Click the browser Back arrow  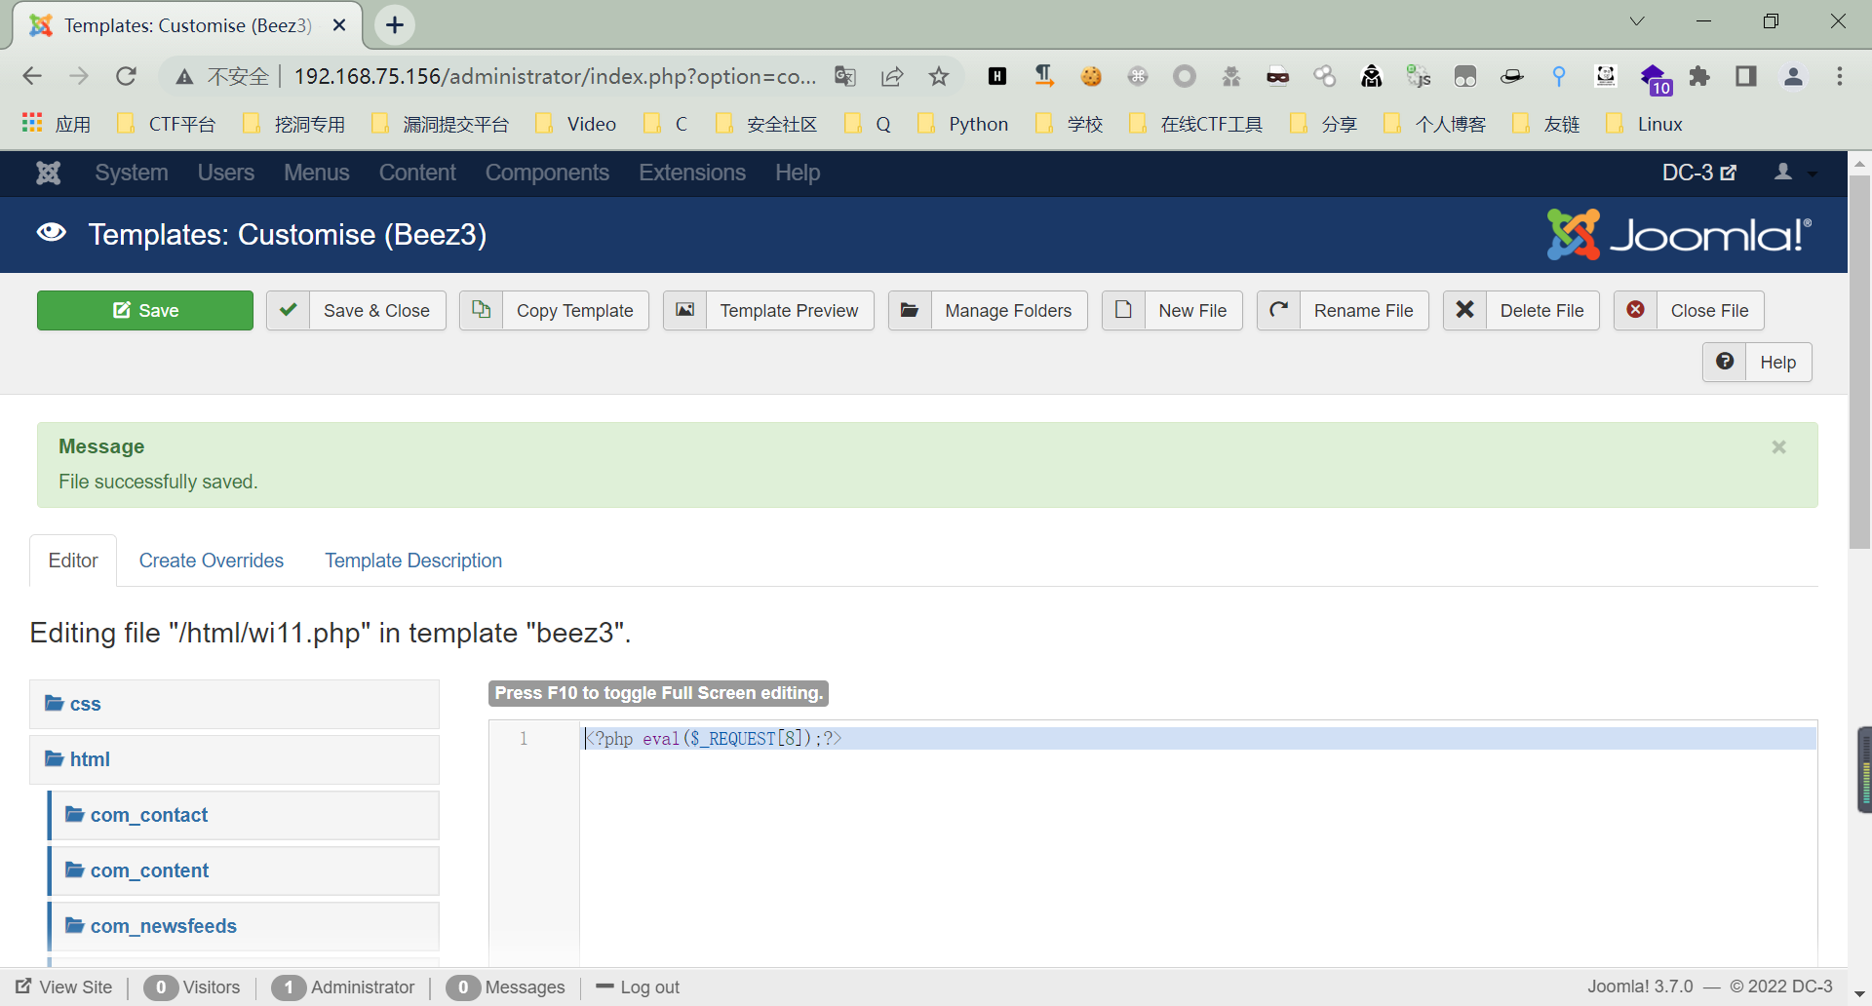coord(32,76)
